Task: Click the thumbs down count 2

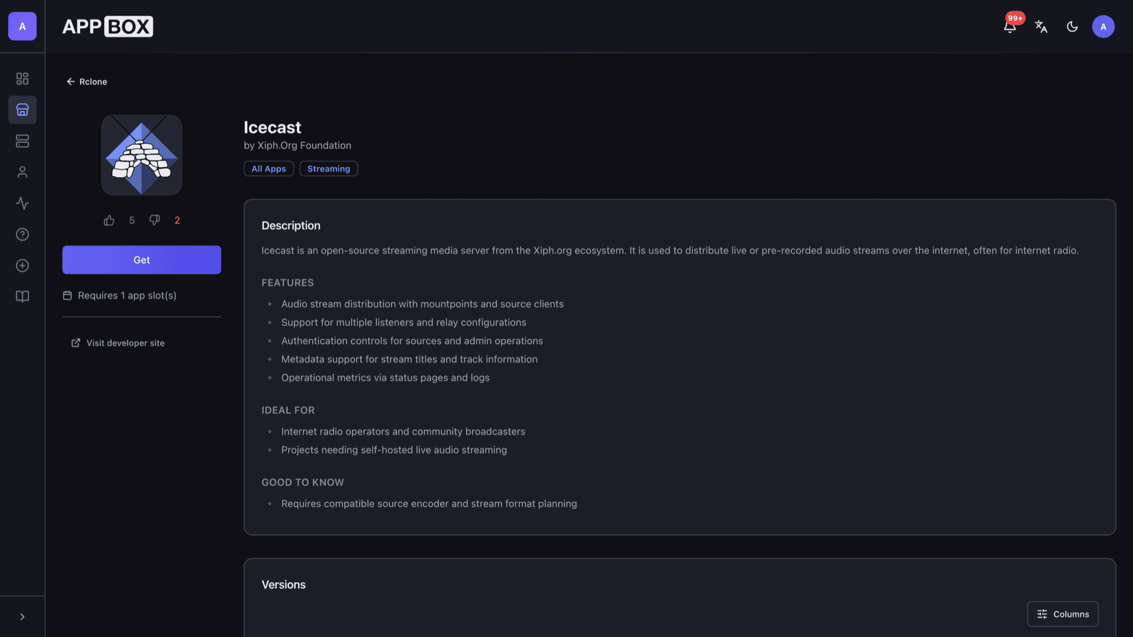Action: (x=177, y=220)
